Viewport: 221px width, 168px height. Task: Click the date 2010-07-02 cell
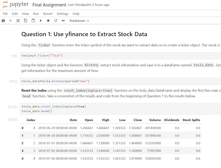click(x=58, y=151)
